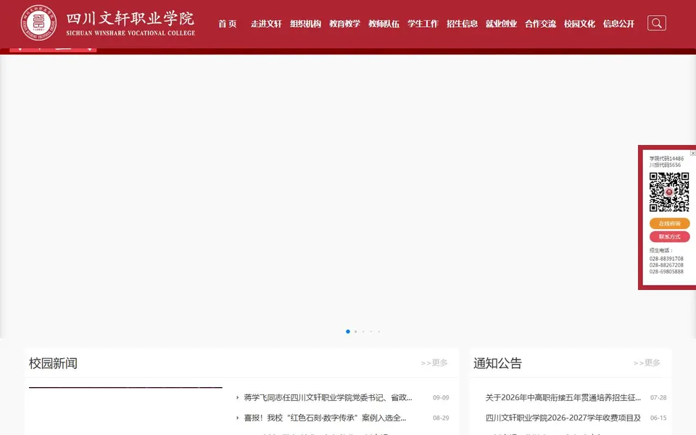The height and width of the screenshot is (435, 696).
Task: Open 就业创业 menu
Action: point(501,23)
